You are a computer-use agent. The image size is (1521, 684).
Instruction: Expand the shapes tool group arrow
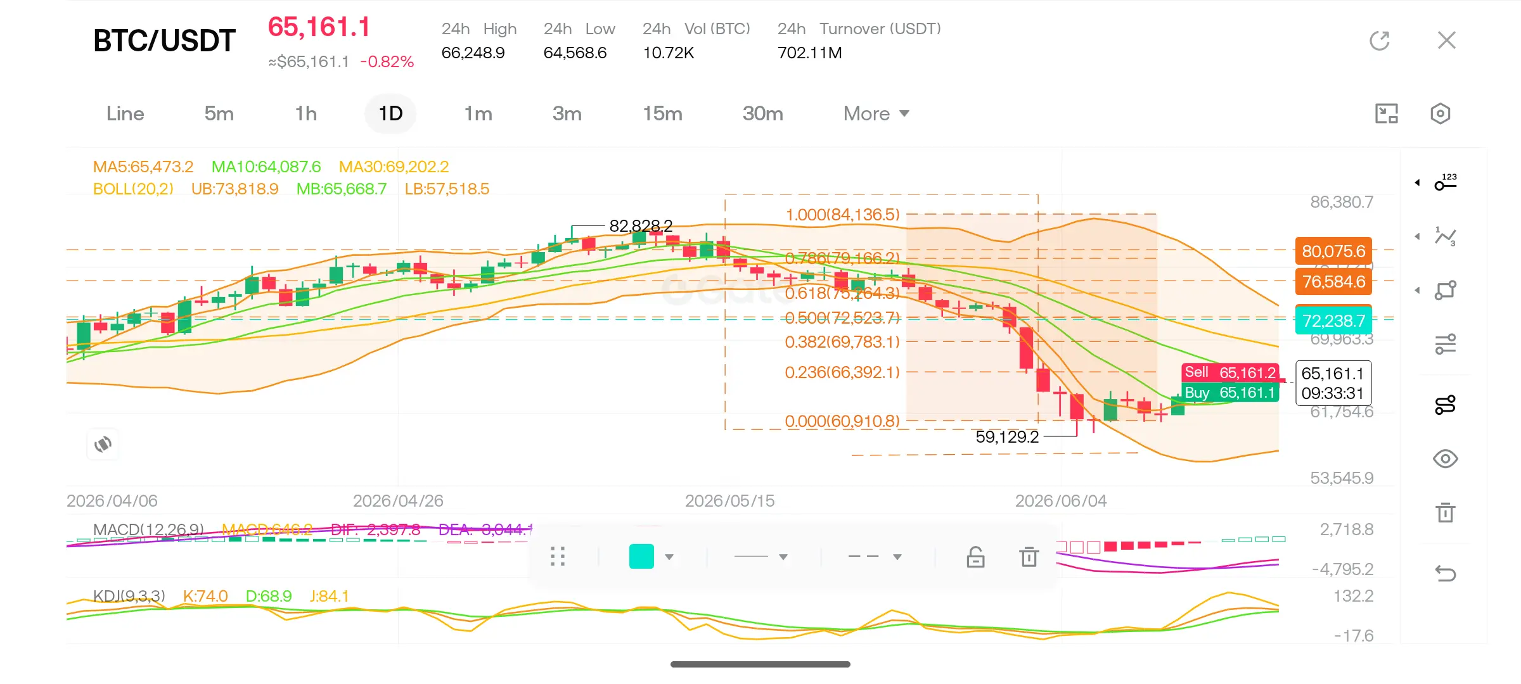coord(1417,290)
